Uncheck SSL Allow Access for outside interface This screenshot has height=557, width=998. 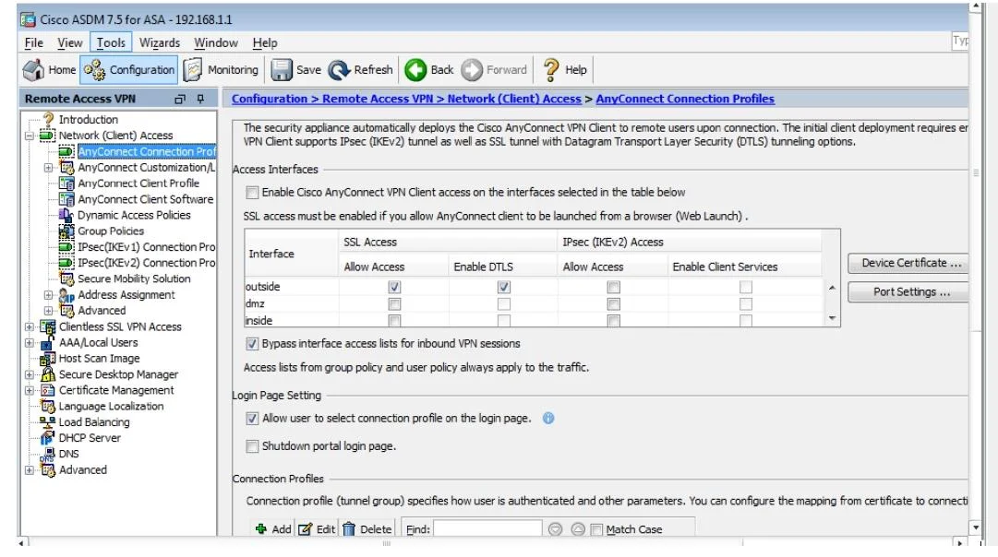tap(394, 287)
